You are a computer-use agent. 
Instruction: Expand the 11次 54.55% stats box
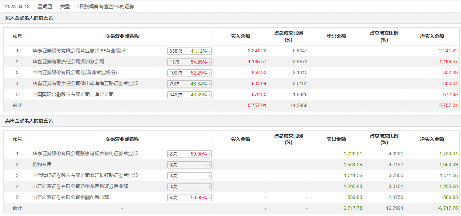pos(190,62)
